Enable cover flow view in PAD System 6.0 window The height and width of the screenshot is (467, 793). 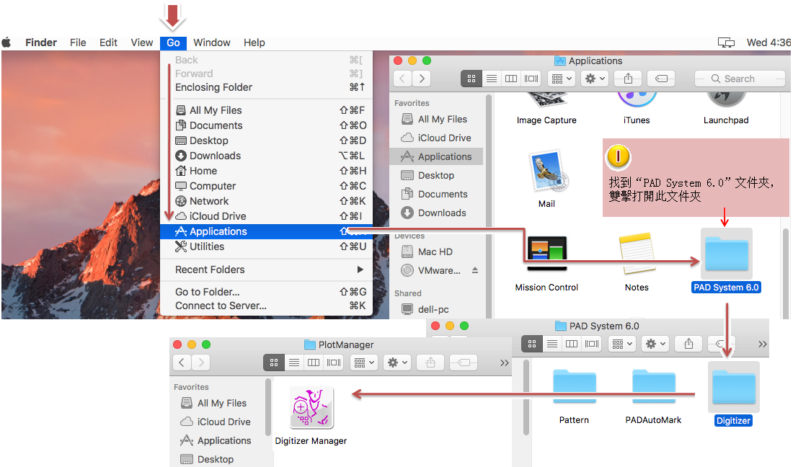point(592,344)
